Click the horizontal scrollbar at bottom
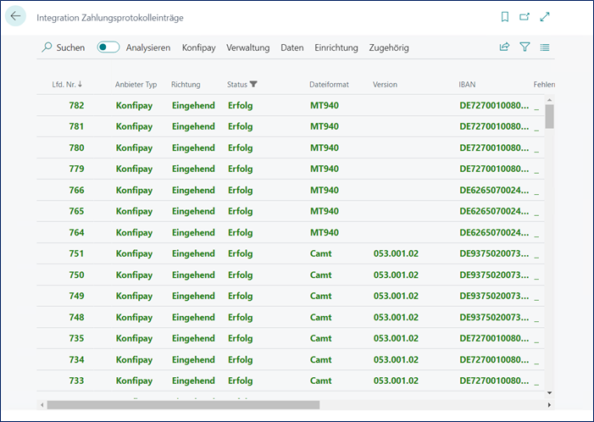Image resolution: width=594 pixels, height=422 pixels. (182, 405)
